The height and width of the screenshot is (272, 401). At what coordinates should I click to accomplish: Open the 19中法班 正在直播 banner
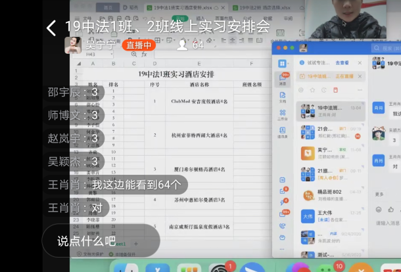click(x=331, y=76)
